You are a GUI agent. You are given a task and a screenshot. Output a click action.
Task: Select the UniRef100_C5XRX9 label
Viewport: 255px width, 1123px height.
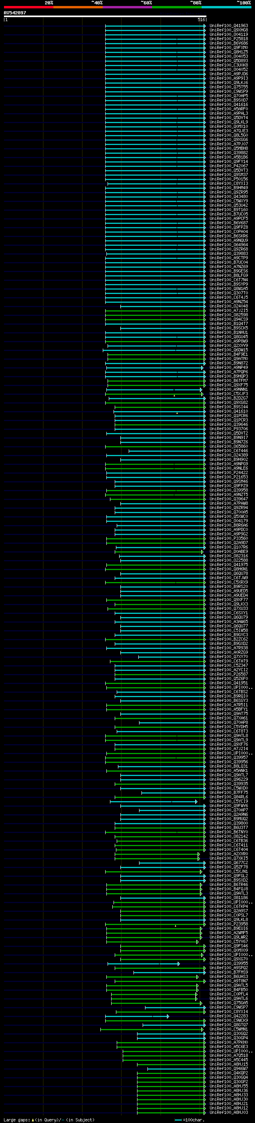tap(229, 582)
